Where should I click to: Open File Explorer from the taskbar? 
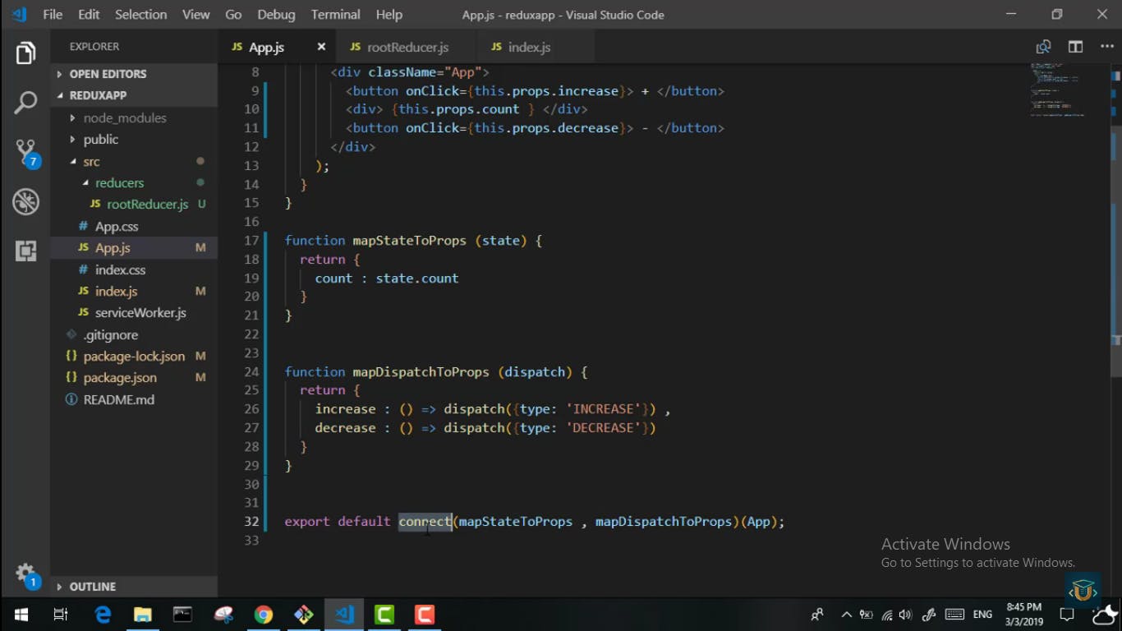coord(143,615)
